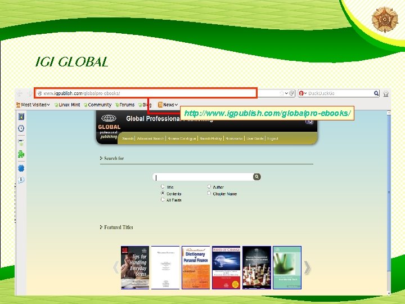
Task: Open Browse Catalogue in site navigation
Action: click(182, 138)
